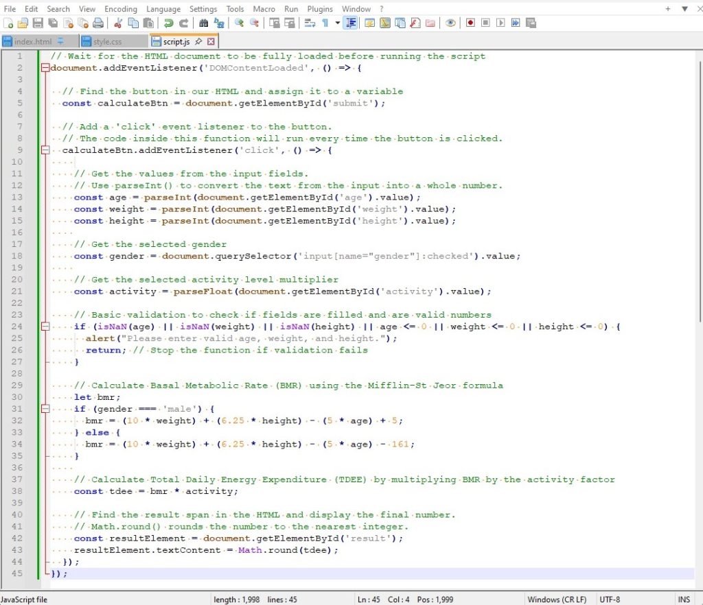This screenshot has width=703, height=605.
Task: Collapse the click listener fold at line 9
Action: coord(45,150)
